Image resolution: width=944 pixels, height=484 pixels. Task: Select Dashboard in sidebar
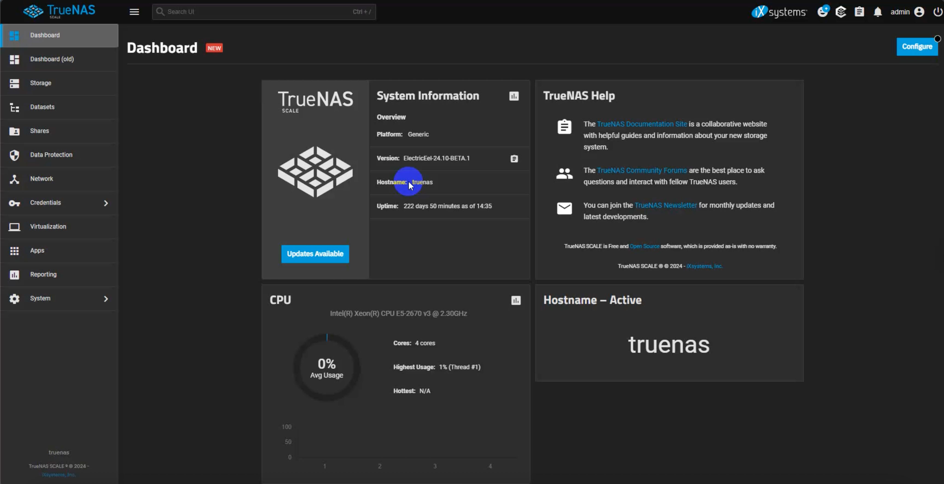59,35
